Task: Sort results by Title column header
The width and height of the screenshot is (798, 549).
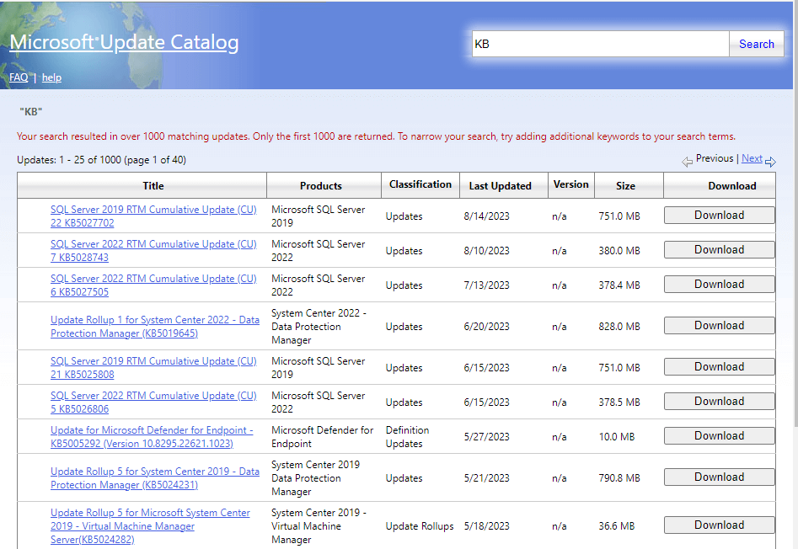Action: click(x=153, y=185)
